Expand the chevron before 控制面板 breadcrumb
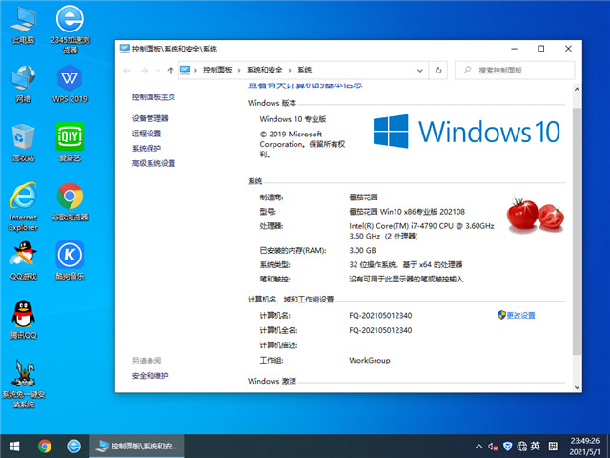 pos(195,71)
